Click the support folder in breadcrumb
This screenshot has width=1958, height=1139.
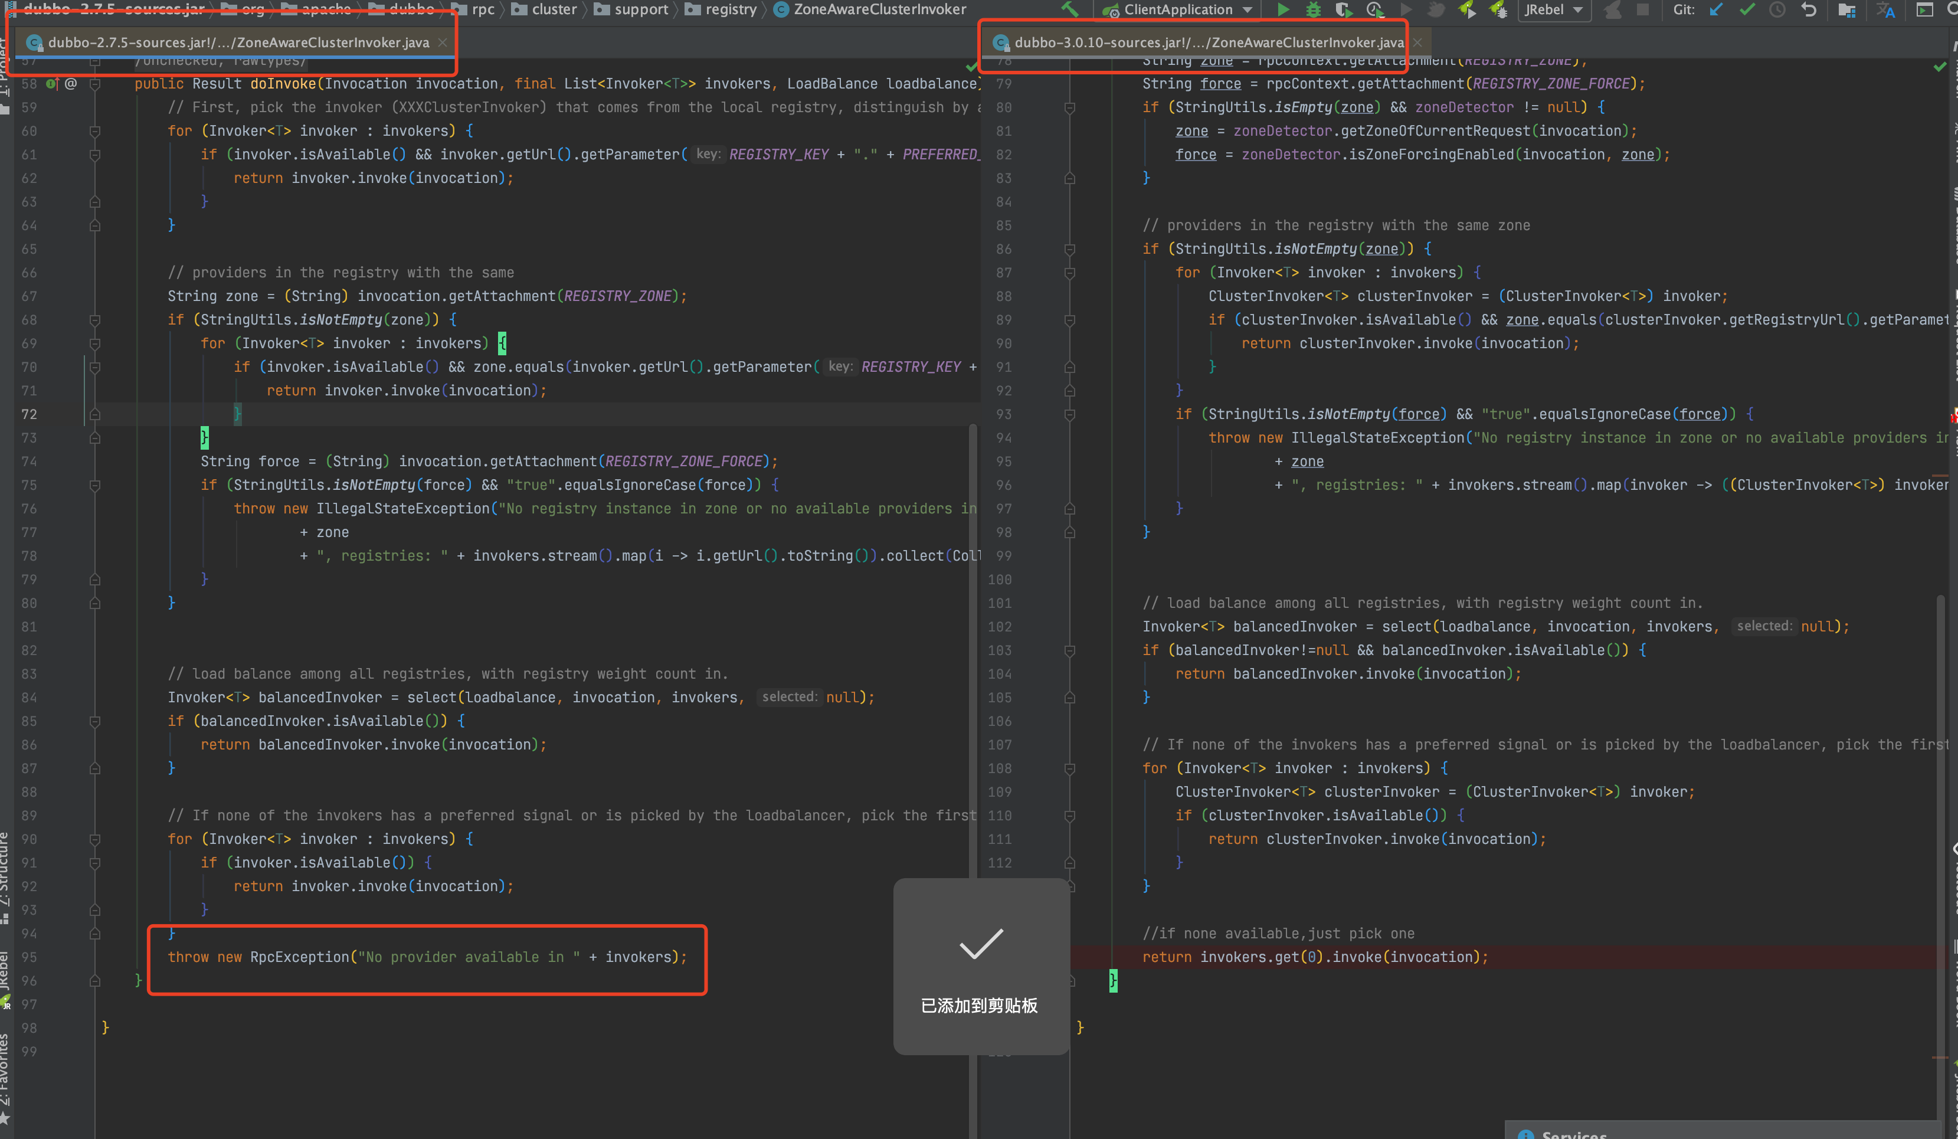[x=631, y=9]
